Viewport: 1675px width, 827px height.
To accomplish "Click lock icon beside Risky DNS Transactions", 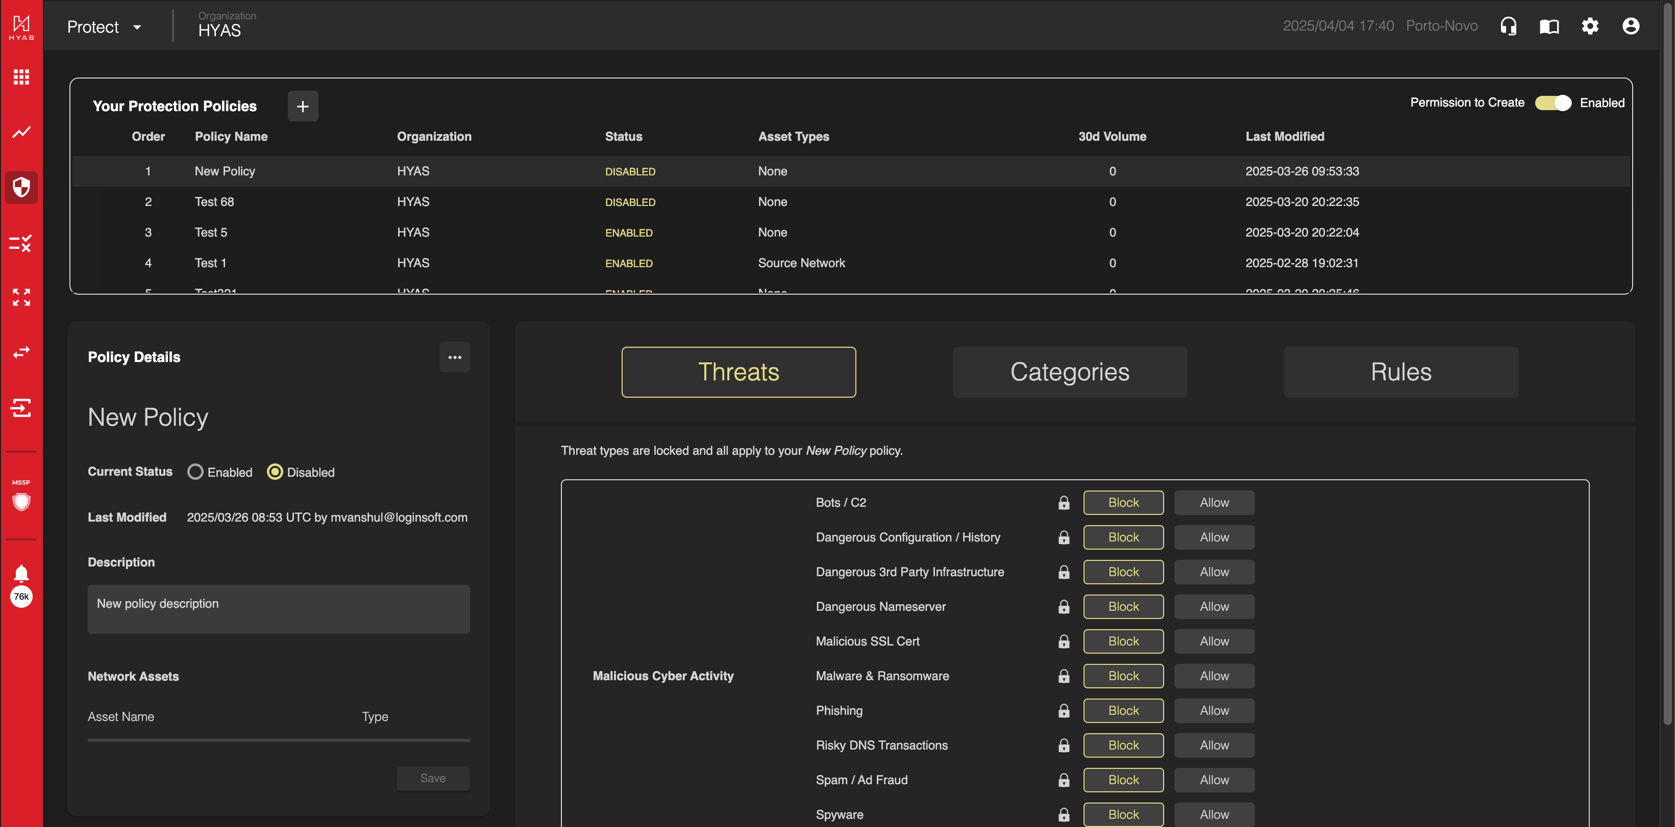I will coord(1064,745).
